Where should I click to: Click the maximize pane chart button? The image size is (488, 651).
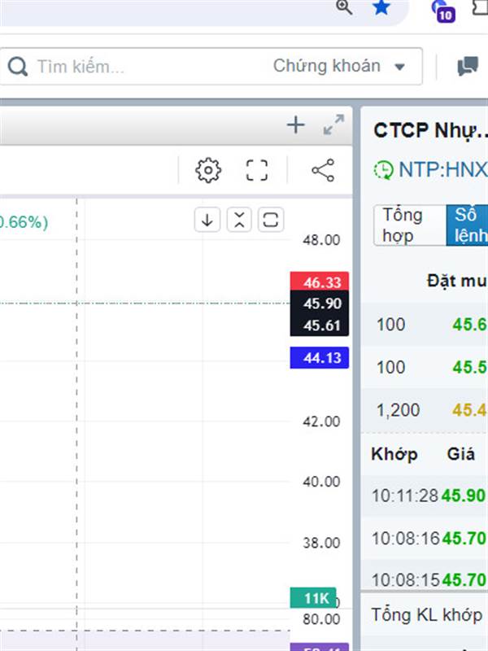(271, 220)
